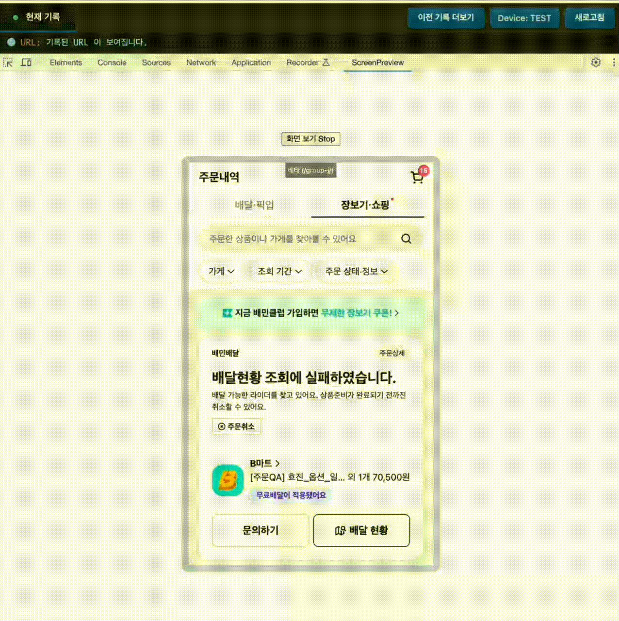This screenshot has height=621, width=619.
Task: Expand the 조회 기간 filter dropdown
Action: click(x=279, y=271)
